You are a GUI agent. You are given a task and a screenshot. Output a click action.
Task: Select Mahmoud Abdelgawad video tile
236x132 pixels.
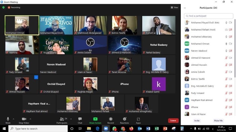[x=90, y=25]
